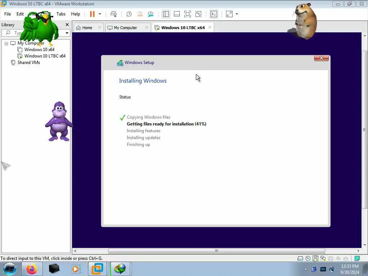Click the vertical scrollbar thumb beside the VM
Screen dimensions: 368x276
pyautogui.click(x=364, y=129)
